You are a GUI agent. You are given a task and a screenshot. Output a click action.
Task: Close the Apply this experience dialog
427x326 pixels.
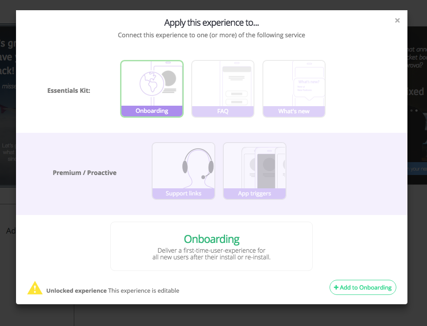(x=397, y=20)
